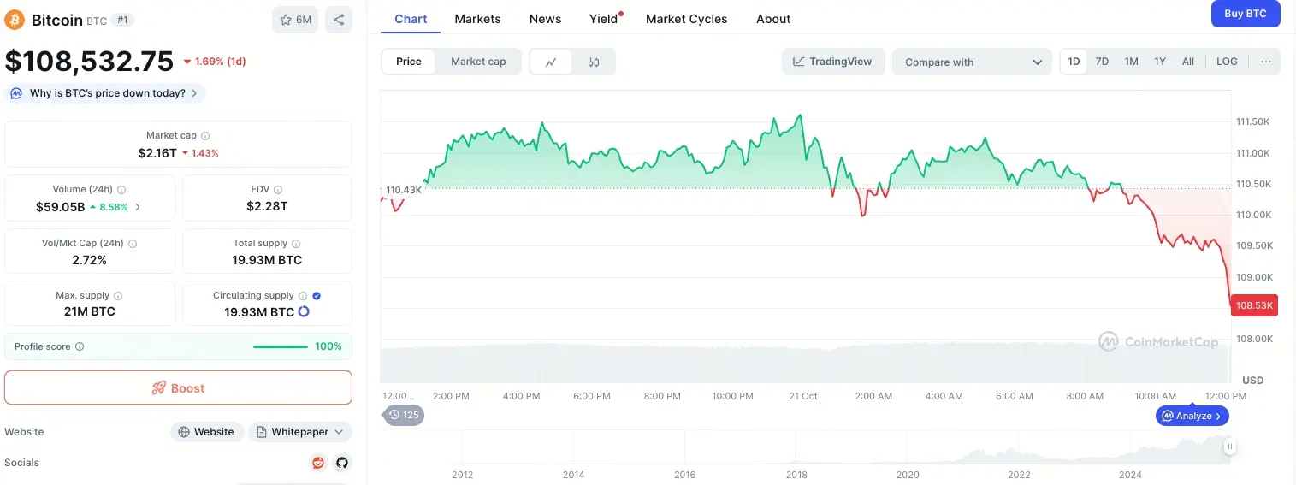Click Market cap info icon
1296x485 pixels.
coord(205,136)
